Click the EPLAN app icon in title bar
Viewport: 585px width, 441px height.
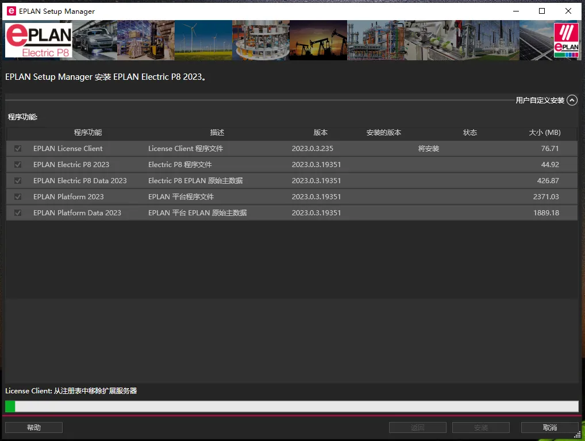(11, 11)
